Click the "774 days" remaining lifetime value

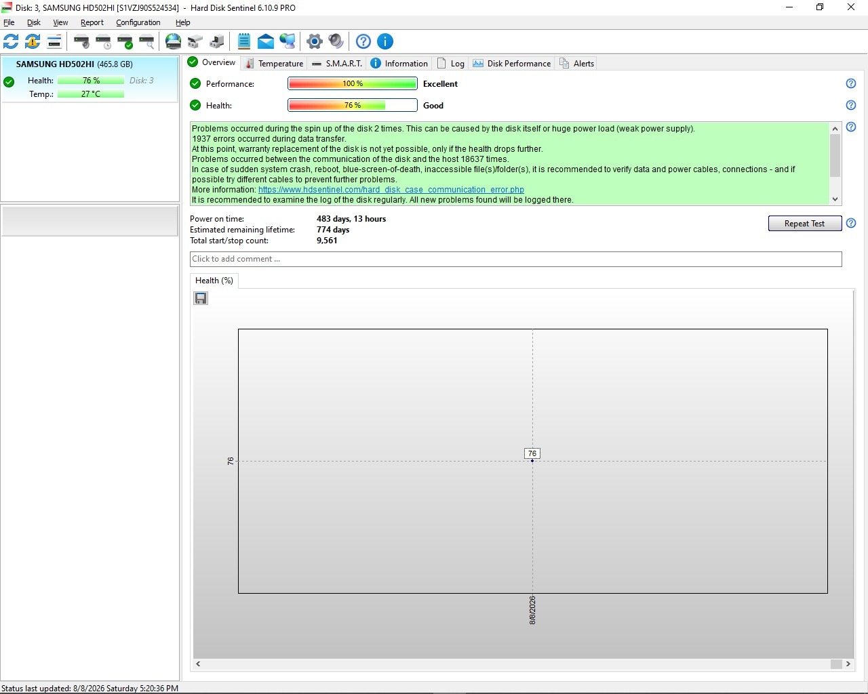coord(333,230)
